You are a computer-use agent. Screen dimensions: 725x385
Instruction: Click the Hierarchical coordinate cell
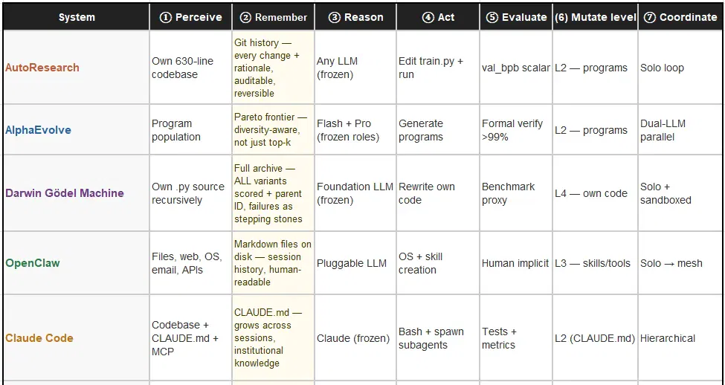[680, 338]
